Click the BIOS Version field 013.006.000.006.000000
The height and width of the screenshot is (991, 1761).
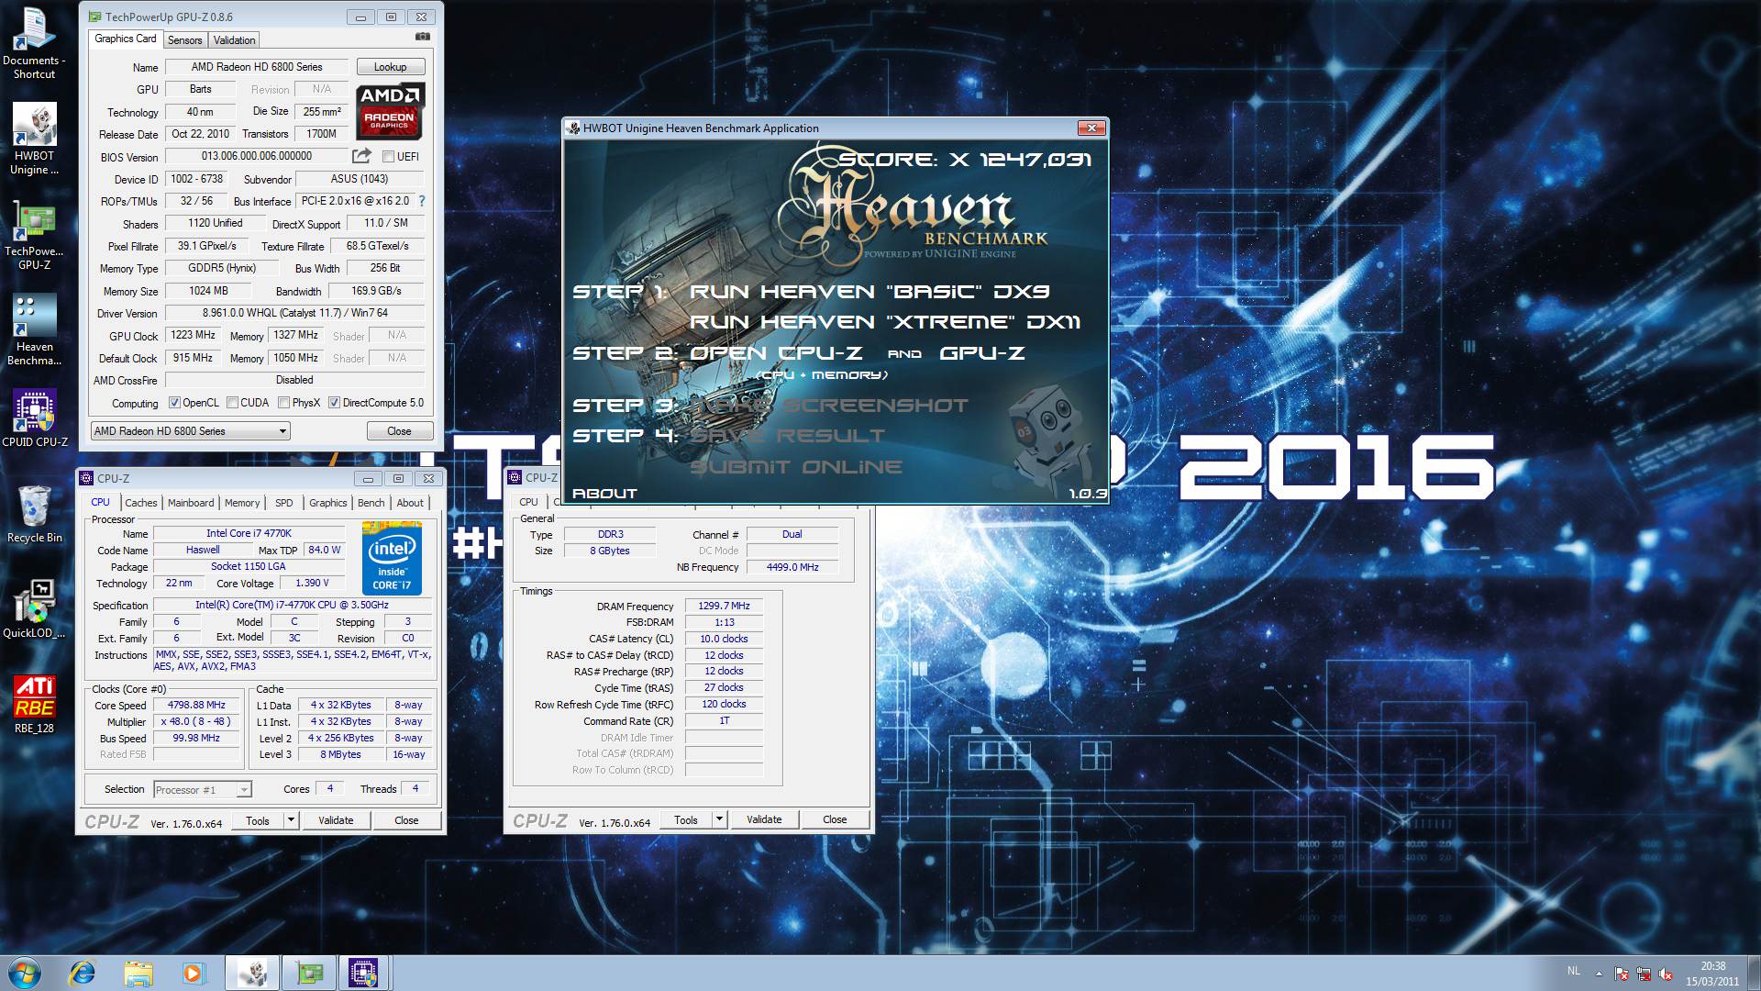click(x=257, y=157)
